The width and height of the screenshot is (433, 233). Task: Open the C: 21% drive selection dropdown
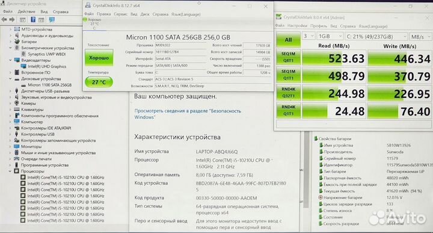tap(376, 37)
